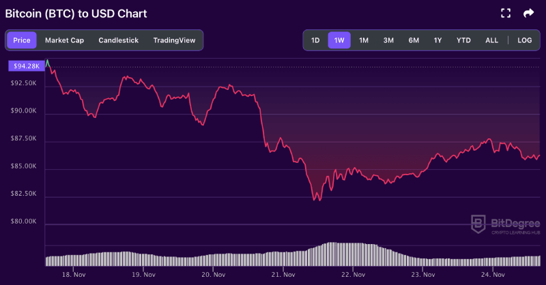Click the $92.50K axis label

tap(23, 83)
